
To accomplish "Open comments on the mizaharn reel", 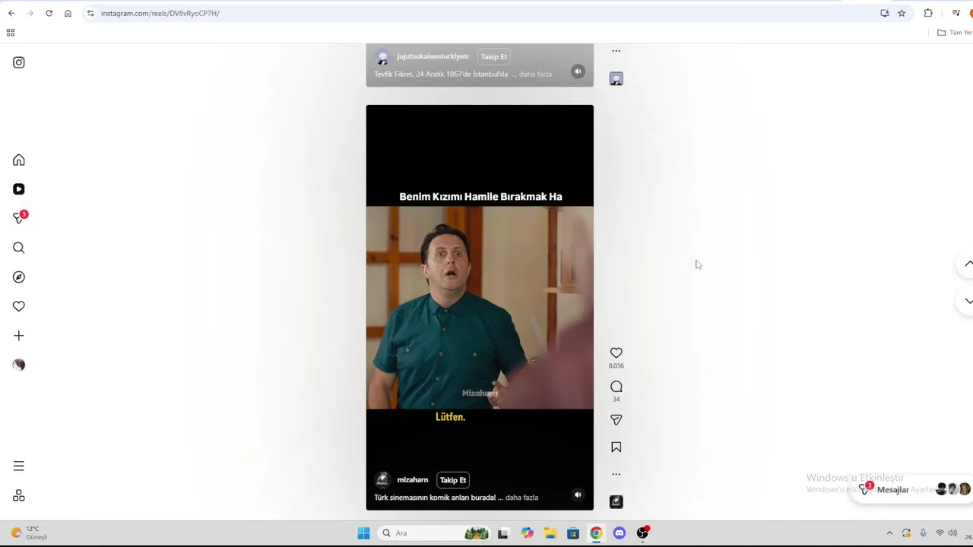I will pyautogui.click(x=616, y=387).
